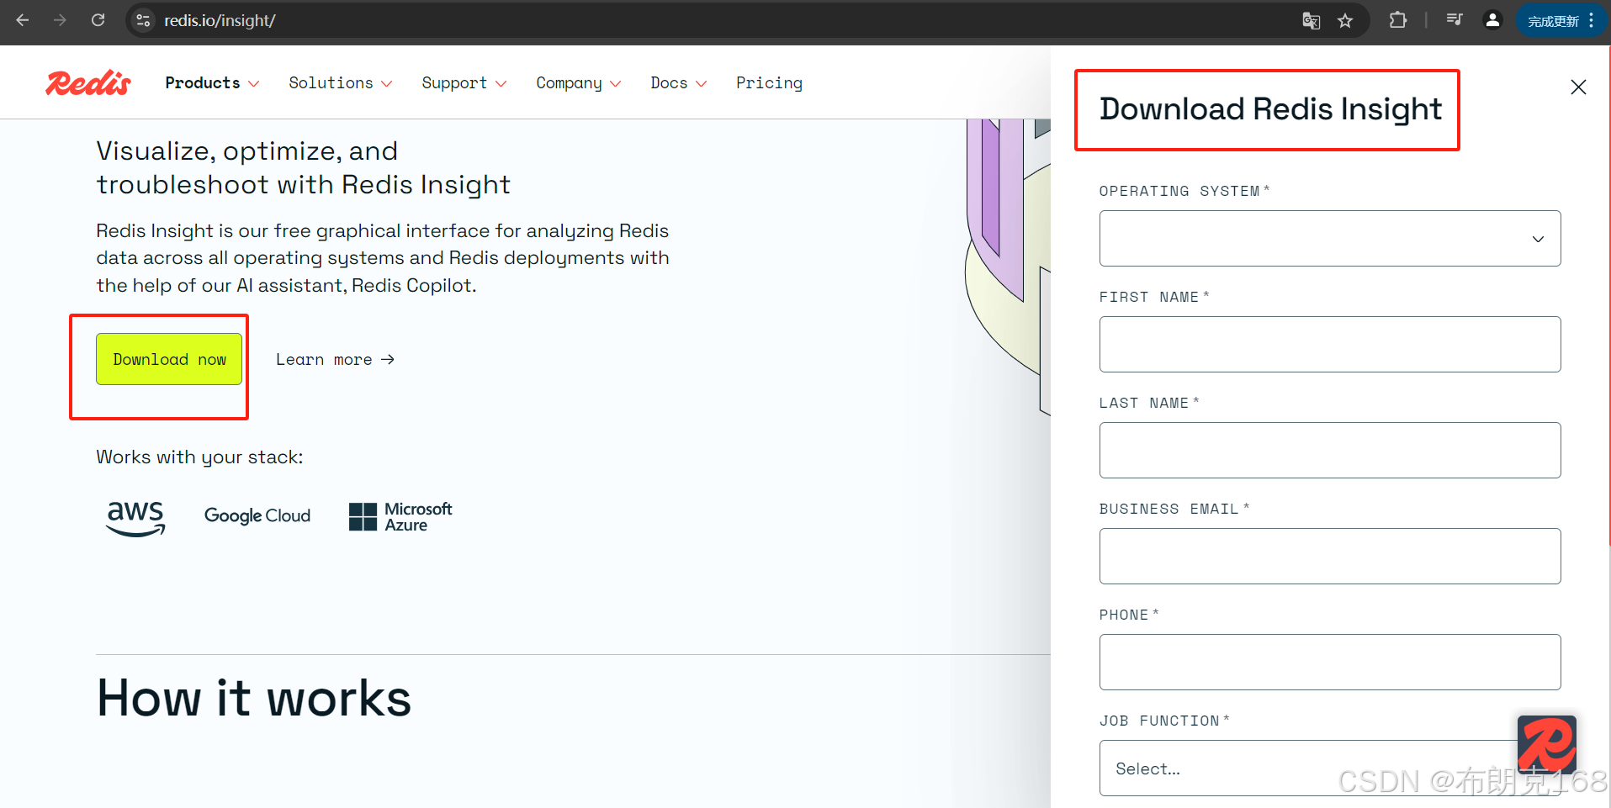Expand the Docs menu
The height and width of the screenshot is (808, 1611).
click(x=679, y=83)
